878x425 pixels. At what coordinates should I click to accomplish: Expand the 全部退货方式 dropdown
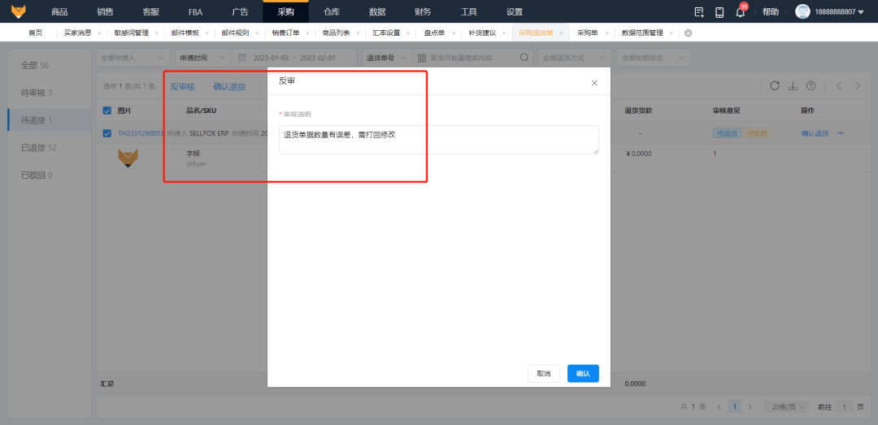pos(574,58)
